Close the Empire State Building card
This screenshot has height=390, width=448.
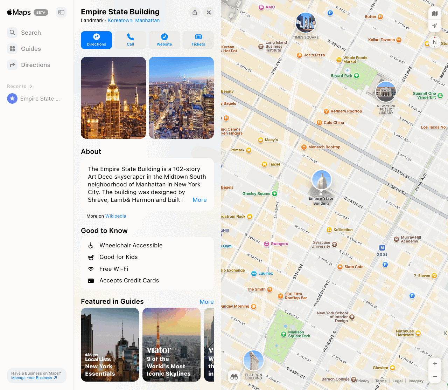click(209, 12)
